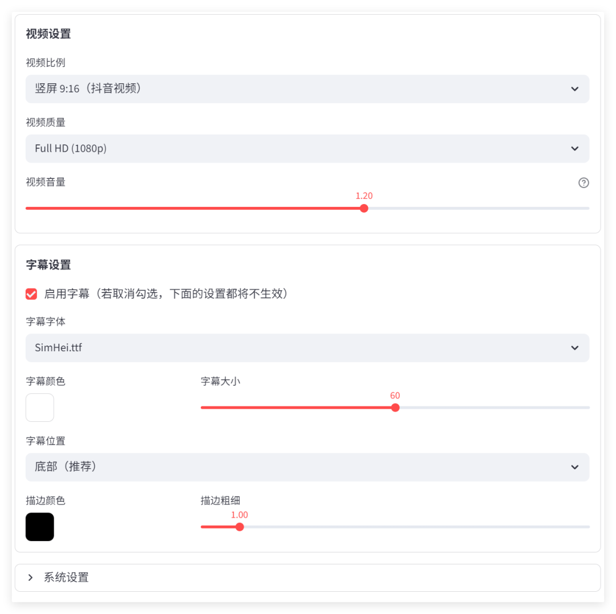Open the black 描边颜色 color picker

(x=40, y=527)
